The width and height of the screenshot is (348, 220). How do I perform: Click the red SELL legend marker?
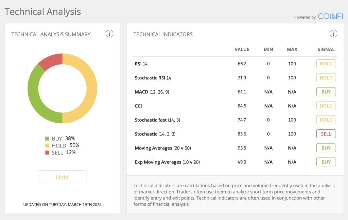(48, 153)
